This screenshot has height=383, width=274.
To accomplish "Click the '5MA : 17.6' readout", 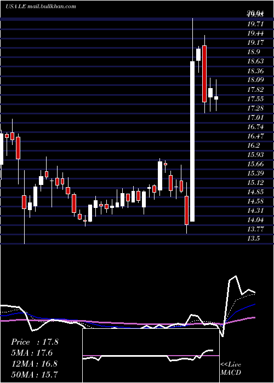I will click(32, 353).
